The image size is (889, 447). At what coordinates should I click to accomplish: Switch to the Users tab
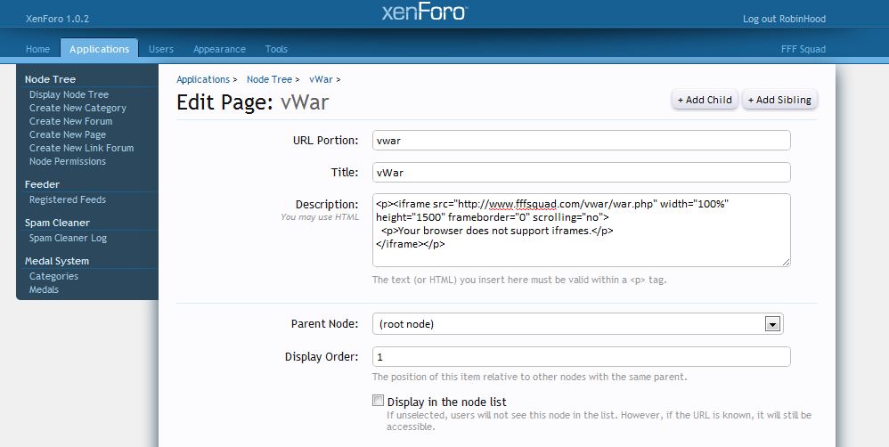tap(161, 49)
